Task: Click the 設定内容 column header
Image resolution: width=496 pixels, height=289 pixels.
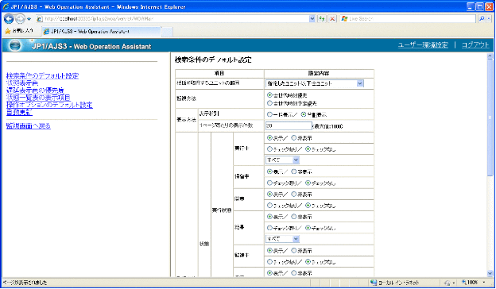Action: (x=319, y=73)
